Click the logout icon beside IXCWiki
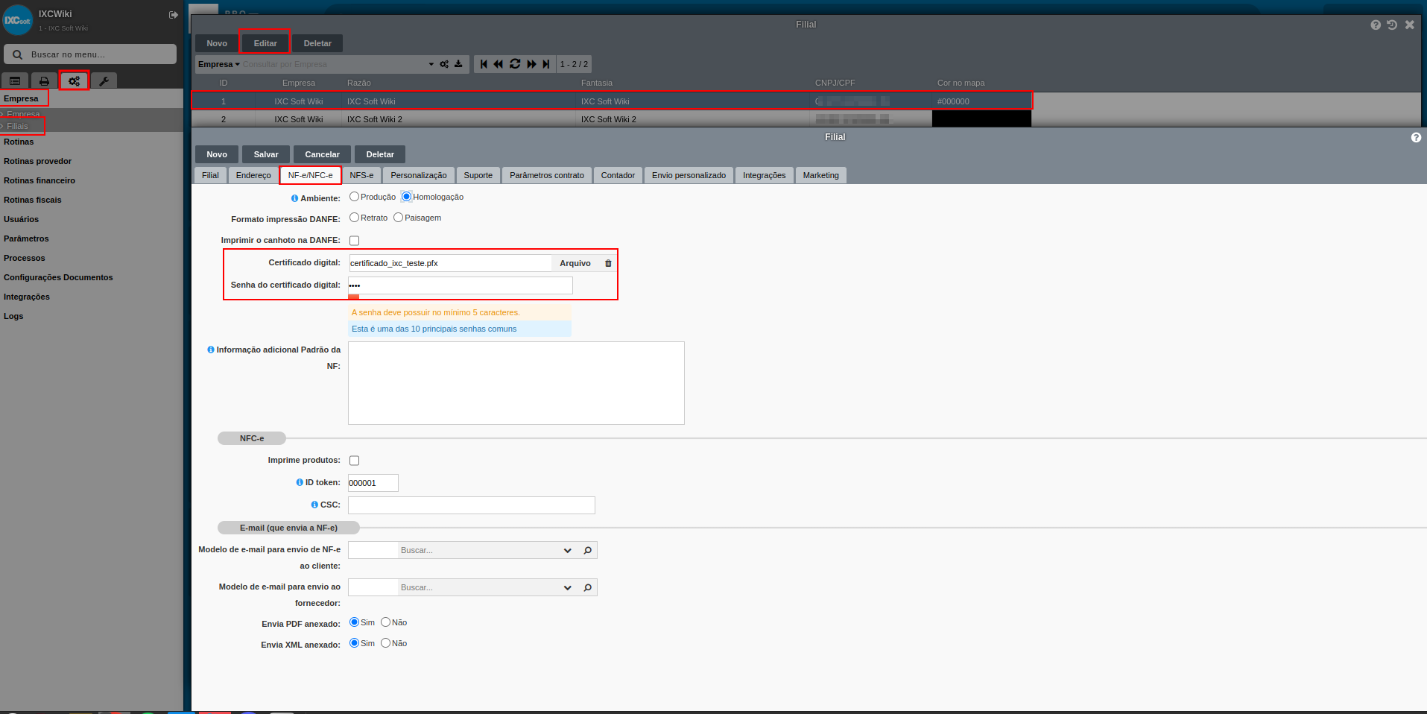This screenshot has height=714, width=1427. point(174,15)
